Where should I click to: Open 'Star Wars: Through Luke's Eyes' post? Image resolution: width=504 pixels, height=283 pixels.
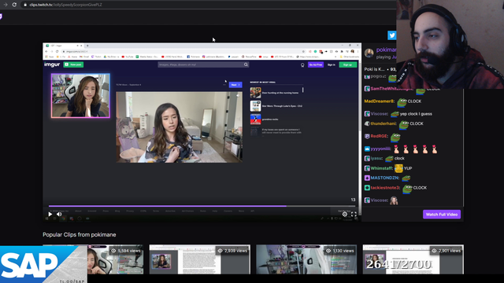tap(276, 106)
